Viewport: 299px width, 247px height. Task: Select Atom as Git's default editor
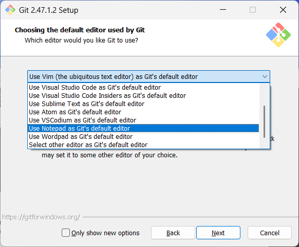pyautogui.click(x=143, y=112)
